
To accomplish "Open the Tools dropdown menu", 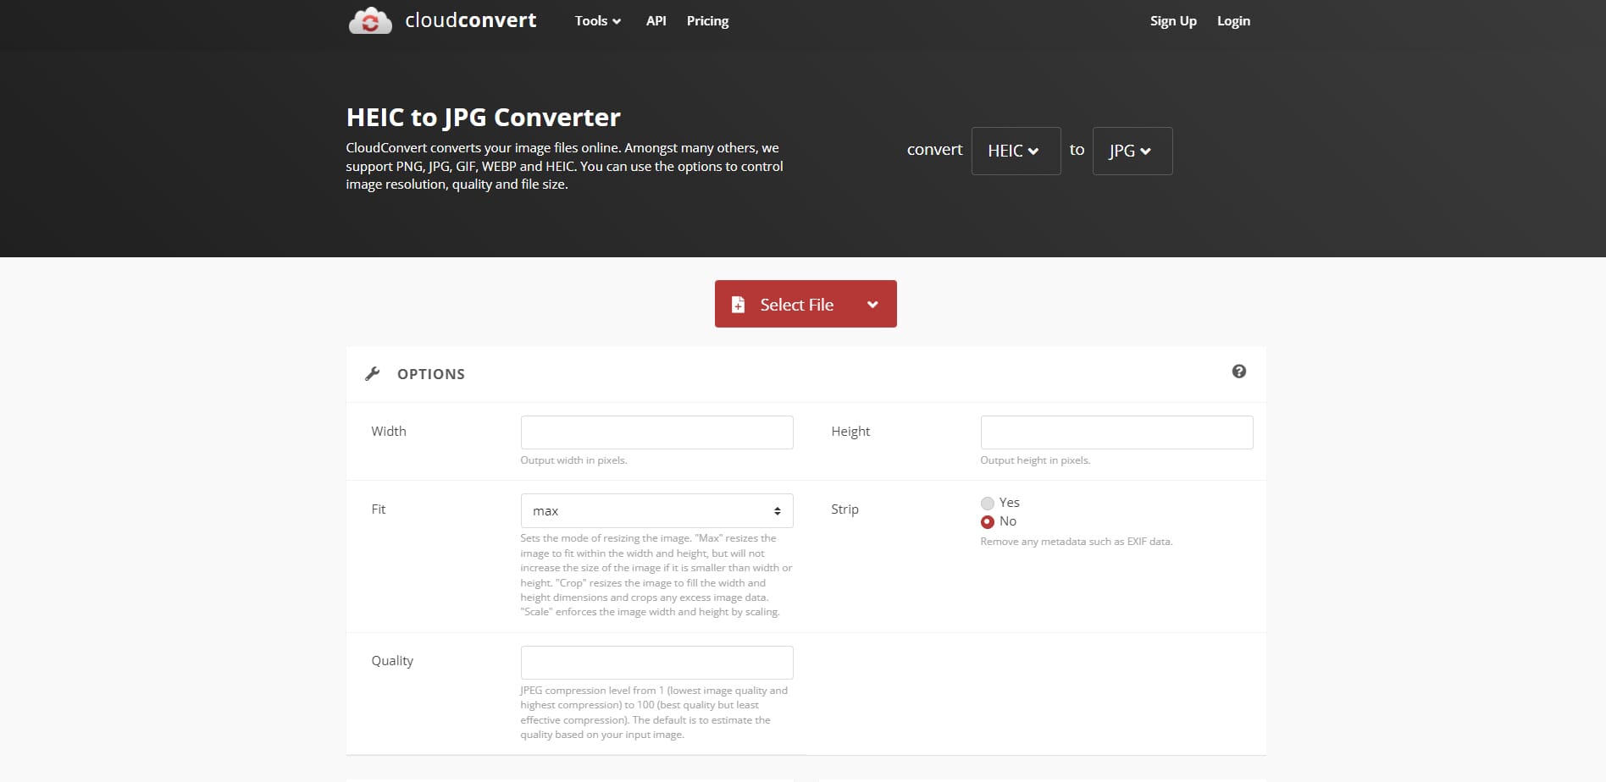I will [598, 21].
